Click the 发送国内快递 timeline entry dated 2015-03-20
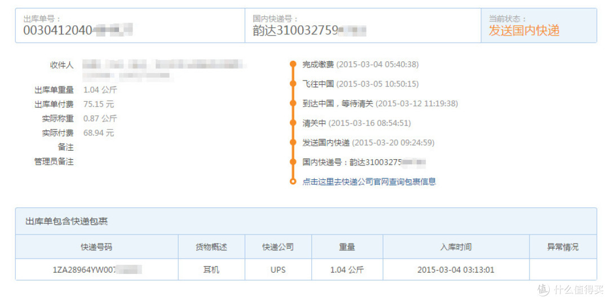Screen dimensions: 609x302 (x=368, y=142)
